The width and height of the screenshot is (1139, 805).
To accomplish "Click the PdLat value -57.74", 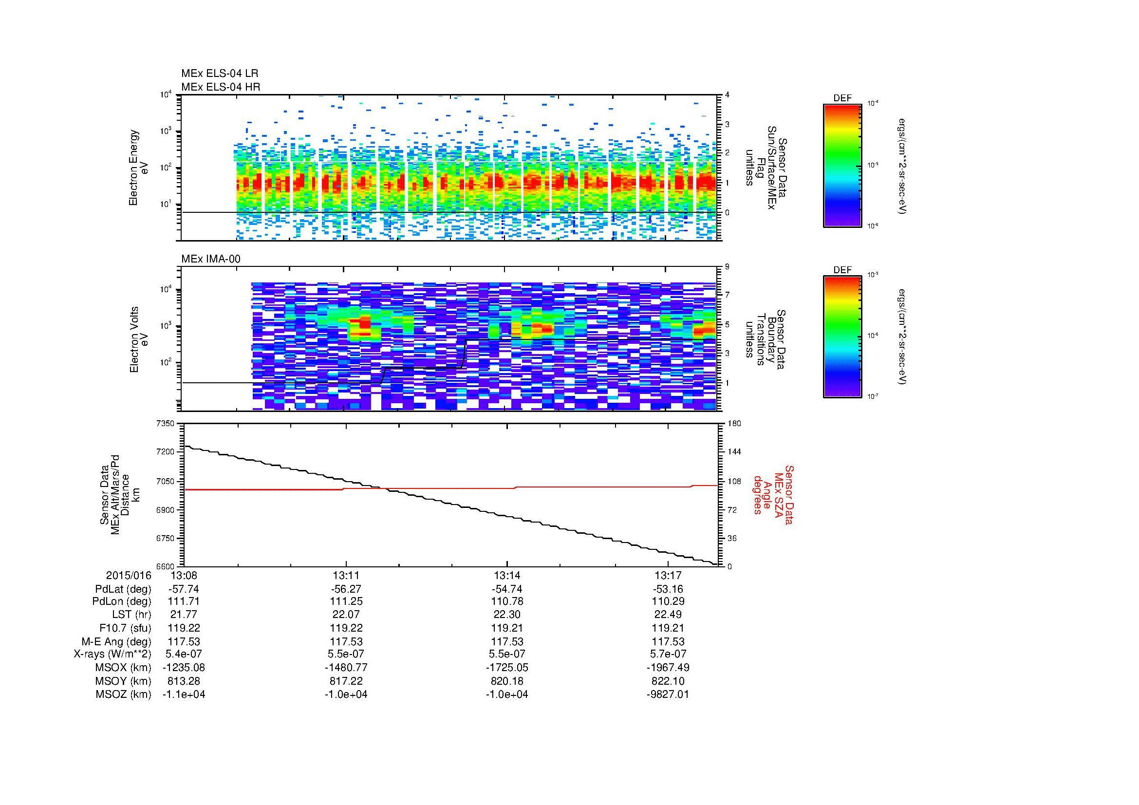I will pyautogui.click(x=184, y=589).
